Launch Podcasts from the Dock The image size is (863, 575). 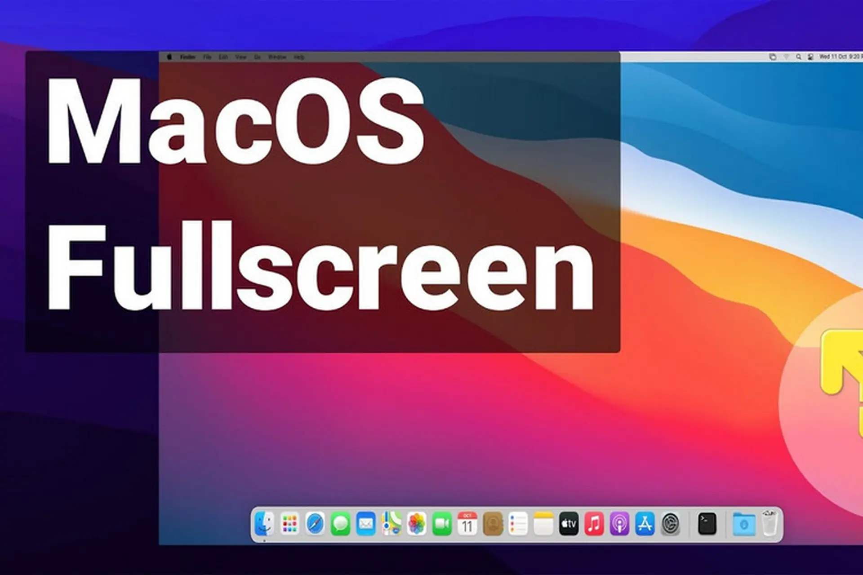(x=619, y=524)
